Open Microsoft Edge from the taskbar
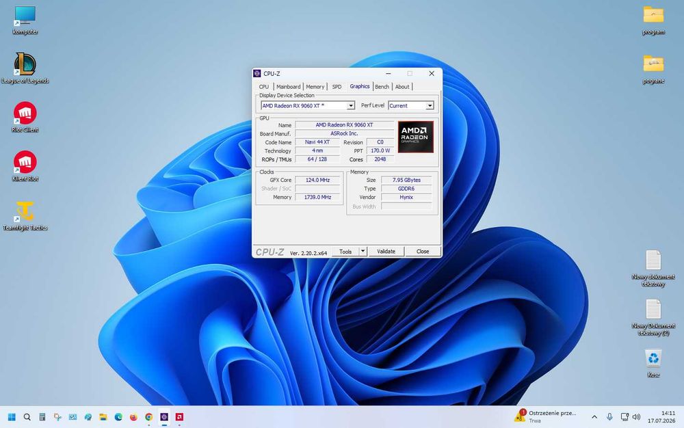Image resolution: width=684 pixels, height=428 pixels. point(118,417)
